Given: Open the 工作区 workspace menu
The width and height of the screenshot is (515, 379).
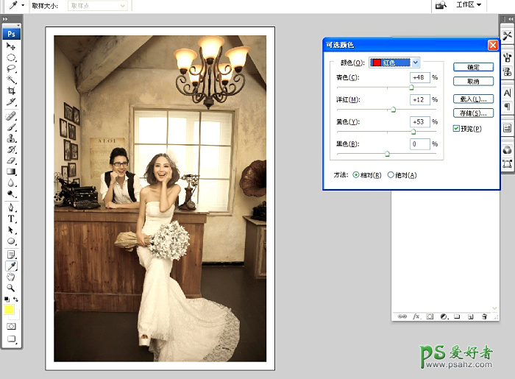Looking at the screenshot, I should coord(469,5).
